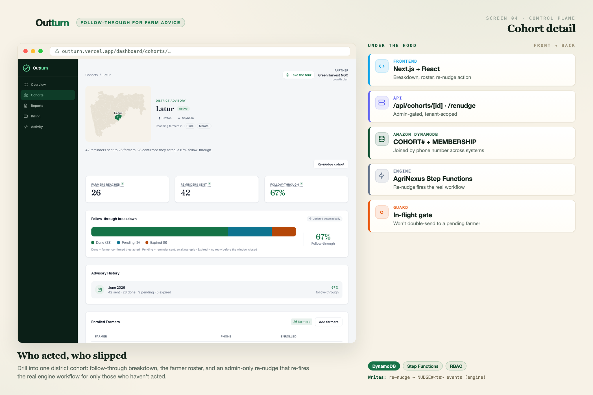Click the ENROLLED column header
This screenshot has width=593, height=395.
pyautogui.click(x=288, y=337)
